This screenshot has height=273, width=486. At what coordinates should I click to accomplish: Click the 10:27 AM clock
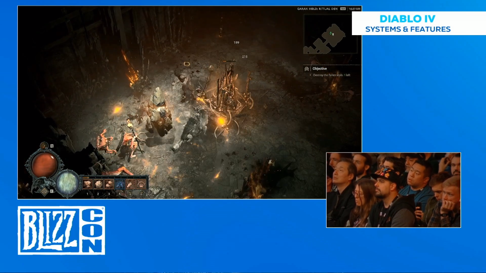pos(354,9)
